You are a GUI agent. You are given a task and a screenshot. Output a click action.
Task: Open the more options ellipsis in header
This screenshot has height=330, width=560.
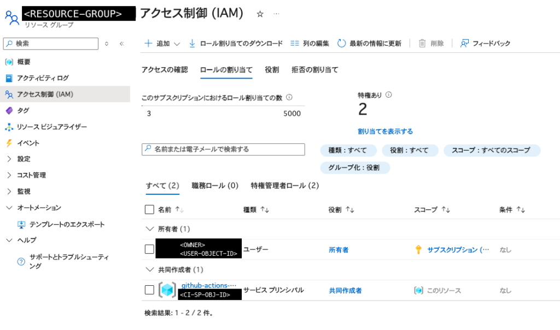click(x=276, y=14)
